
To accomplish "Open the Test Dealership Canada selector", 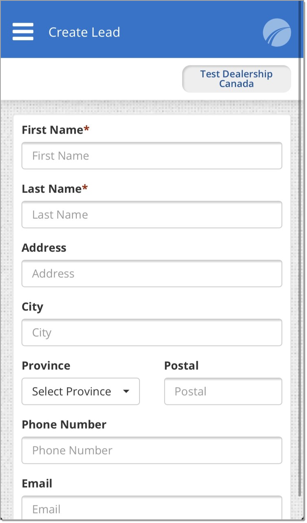I will [236, 79].
